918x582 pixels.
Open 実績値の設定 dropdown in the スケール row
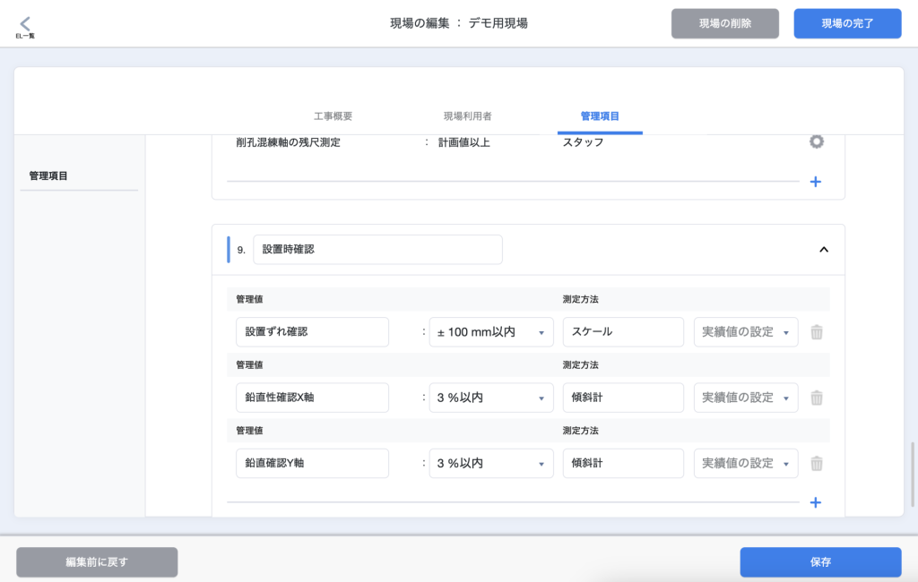pos(745,332)
